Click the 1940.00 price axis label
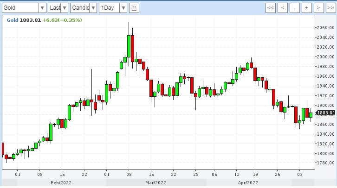The height and width of the screenshot is (188, 337). pyautogui.click(x=326, y=86)
